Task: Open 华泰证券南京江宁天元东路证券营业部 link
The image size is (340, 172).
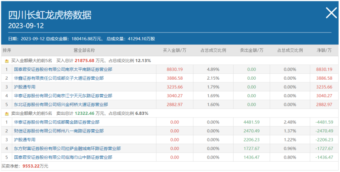Action: (x=63, y=96)
